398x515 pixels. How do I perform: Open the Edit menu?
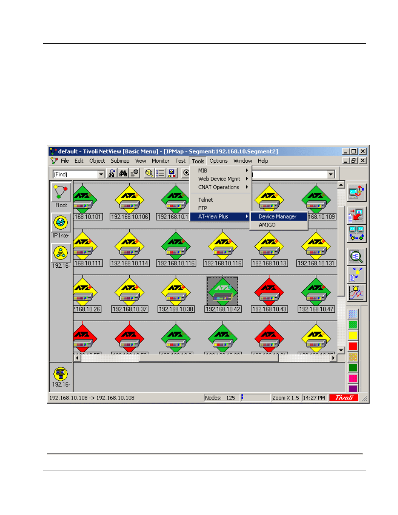(x=79, y=161)
